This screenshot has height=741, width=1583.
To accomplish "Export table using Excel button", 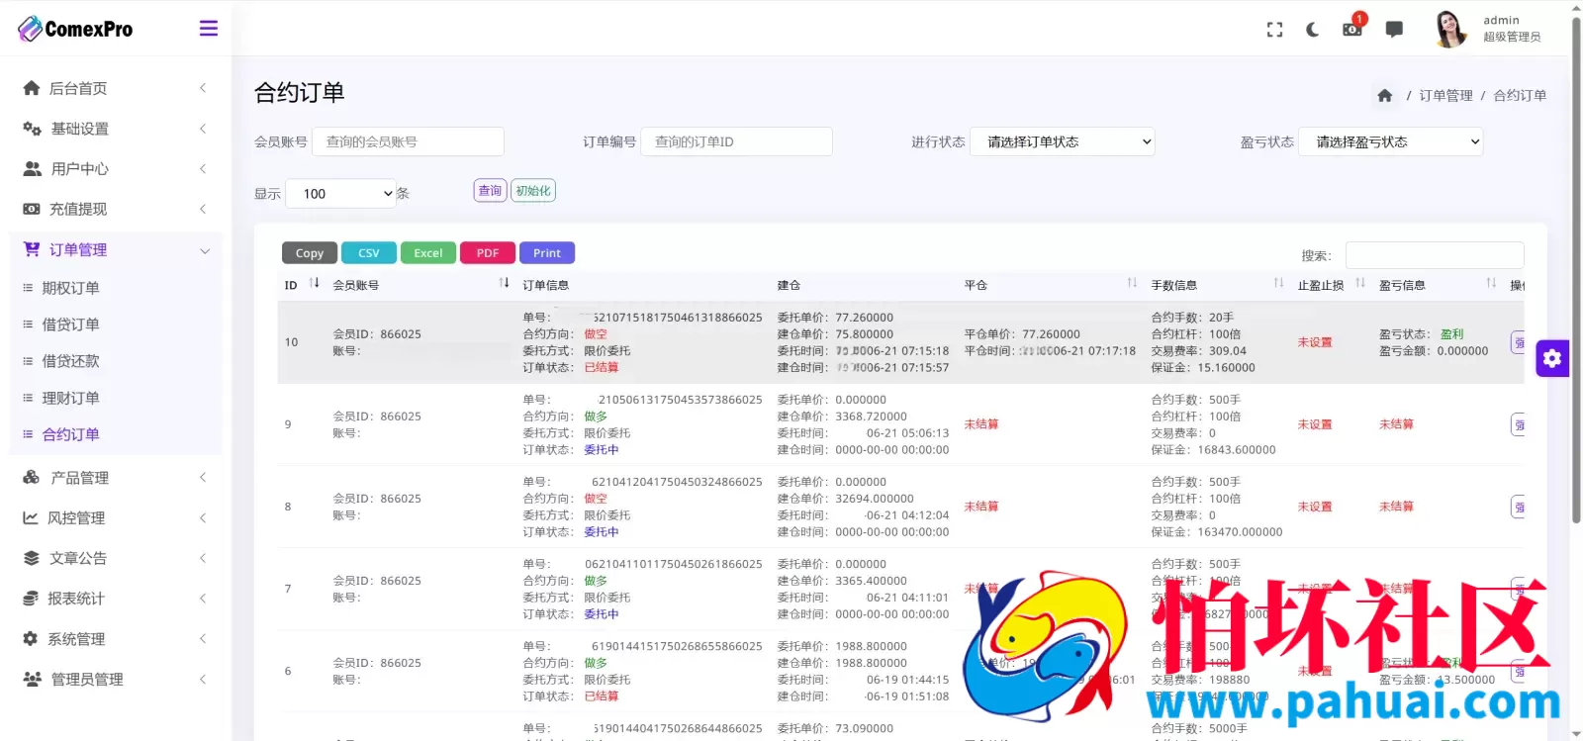I will click(x=428, y=253).
